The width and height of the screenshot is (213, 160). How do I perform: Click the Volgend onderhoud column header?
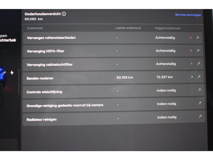(167, 28)
